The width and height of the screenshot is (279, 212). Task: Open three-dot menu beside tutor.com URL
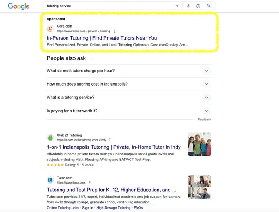point(90,183)
